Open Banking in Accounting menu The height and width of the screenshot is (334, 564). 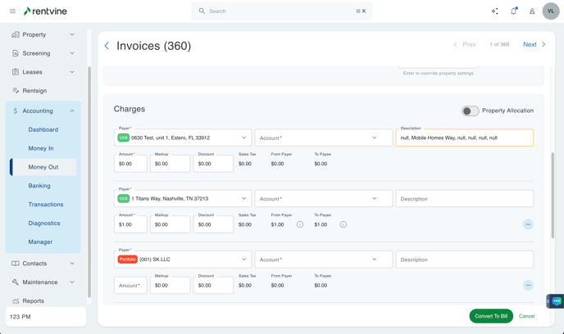(x=39, y=186)
